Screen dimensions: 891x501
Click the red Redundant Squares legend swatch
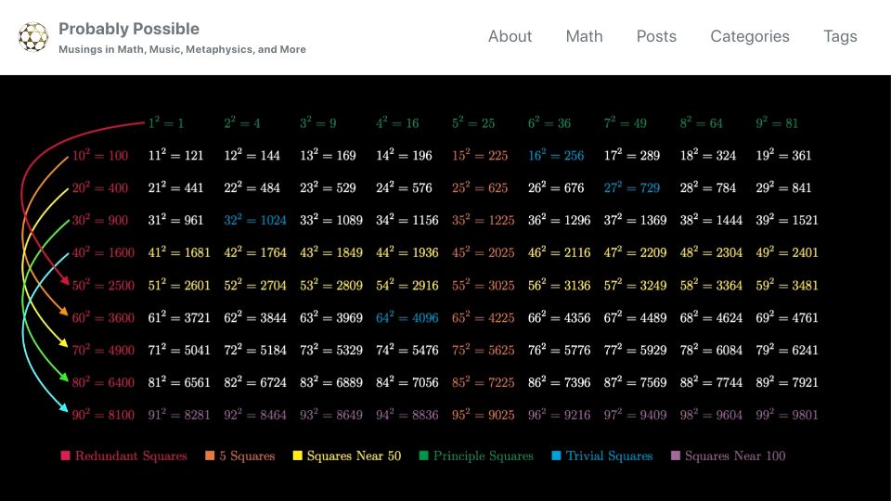click(65, 456)
